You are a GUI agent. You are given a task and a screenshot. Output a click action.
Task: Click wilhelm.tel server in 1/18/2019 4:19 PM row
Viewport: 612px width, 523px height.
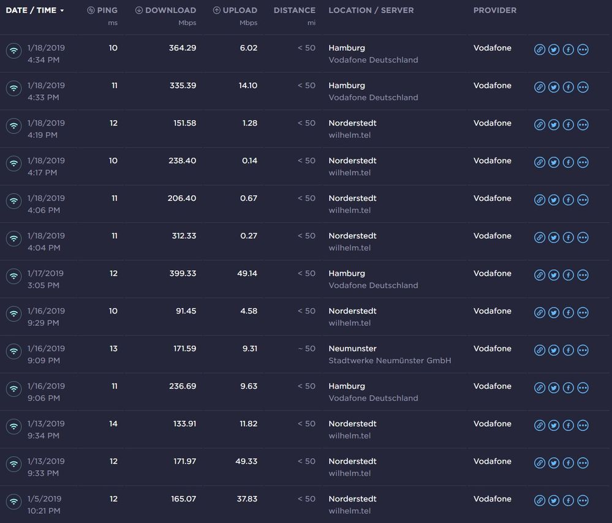point(349,135)
